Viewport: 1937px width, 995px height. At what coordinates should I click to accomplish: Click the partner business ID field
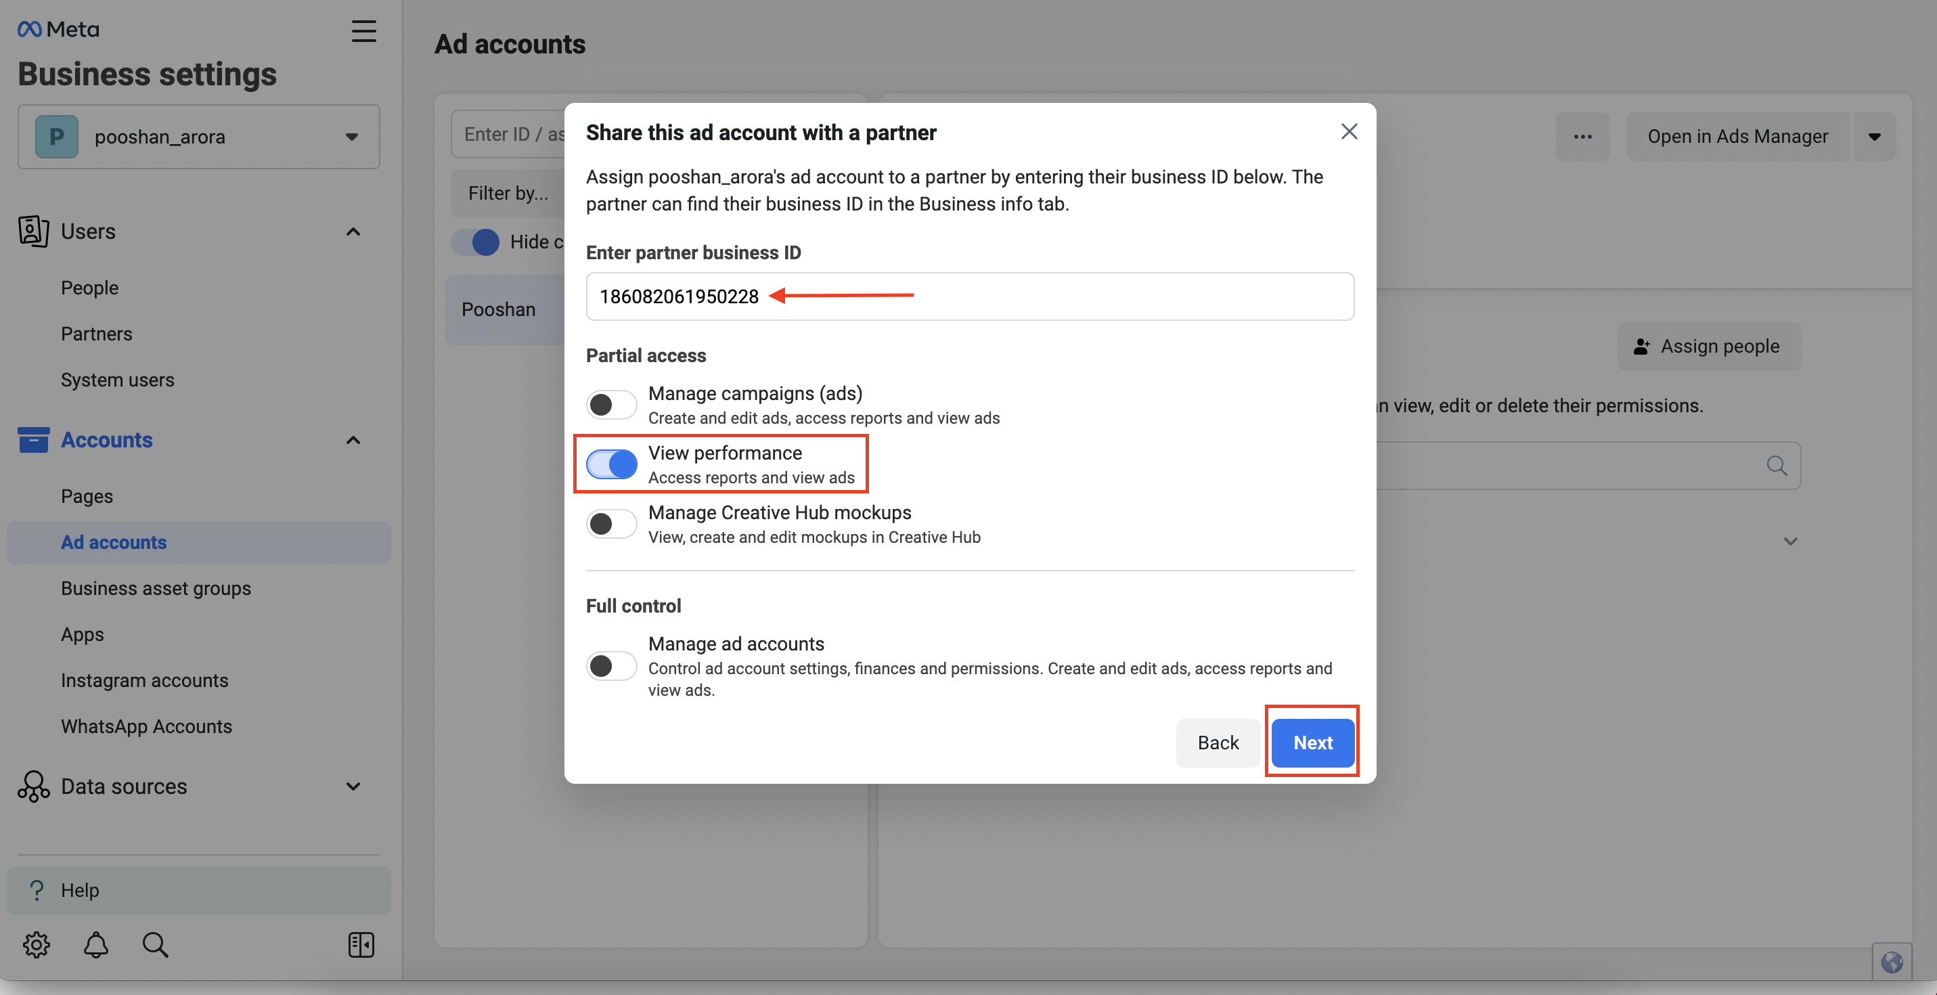[x=970, y=296]
